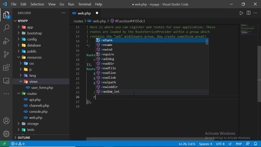Expand the bootstrap folder
The height and width of the screenshot is (147, 261).
[x=41, y=33]
